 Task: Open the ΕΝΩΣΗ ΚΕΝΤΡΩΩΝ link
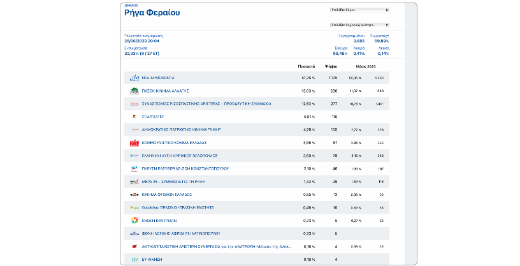tap(159, 221)
